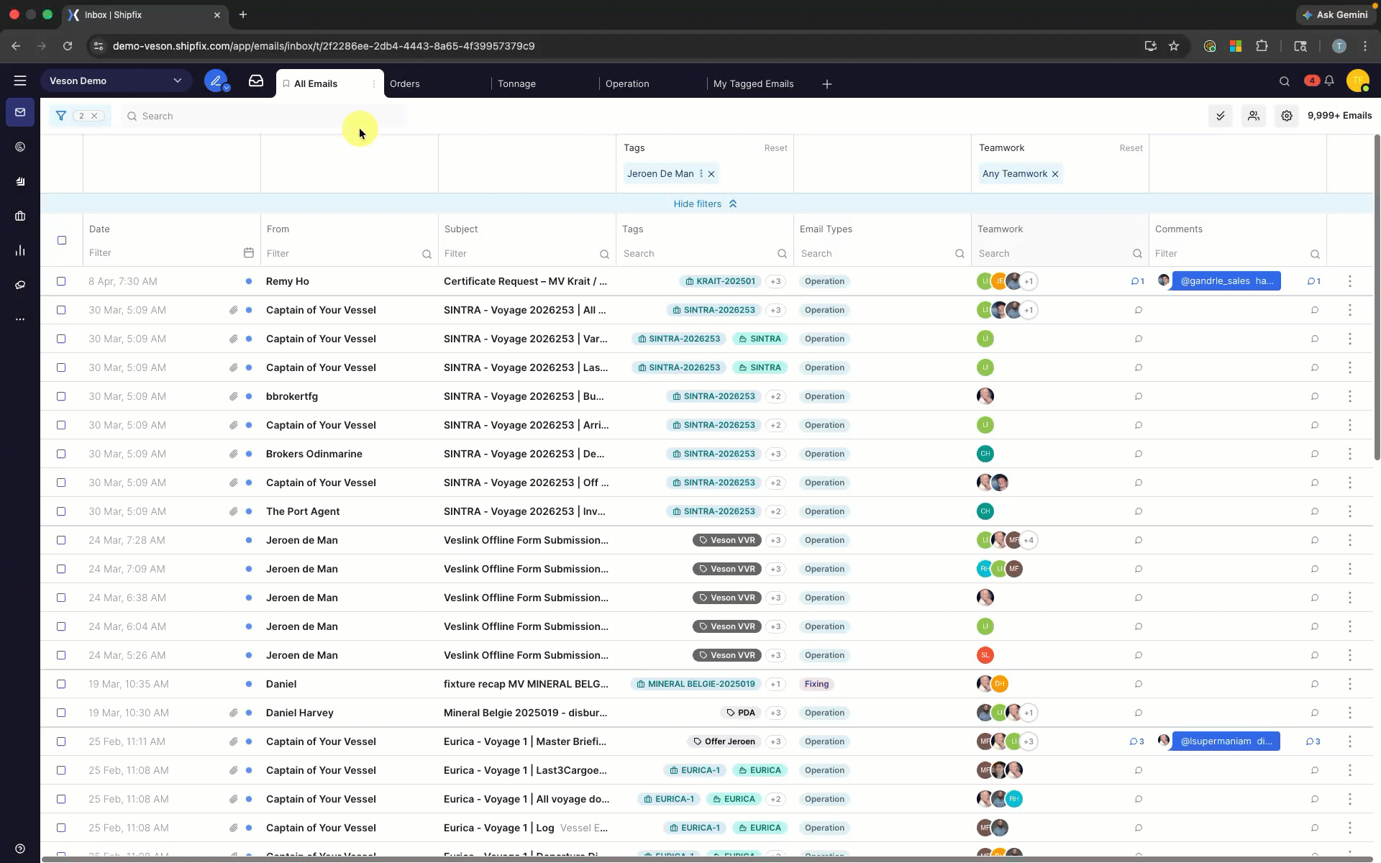Click the Subject column filter field
The image size is (1381, 863).
coord(519,253)
